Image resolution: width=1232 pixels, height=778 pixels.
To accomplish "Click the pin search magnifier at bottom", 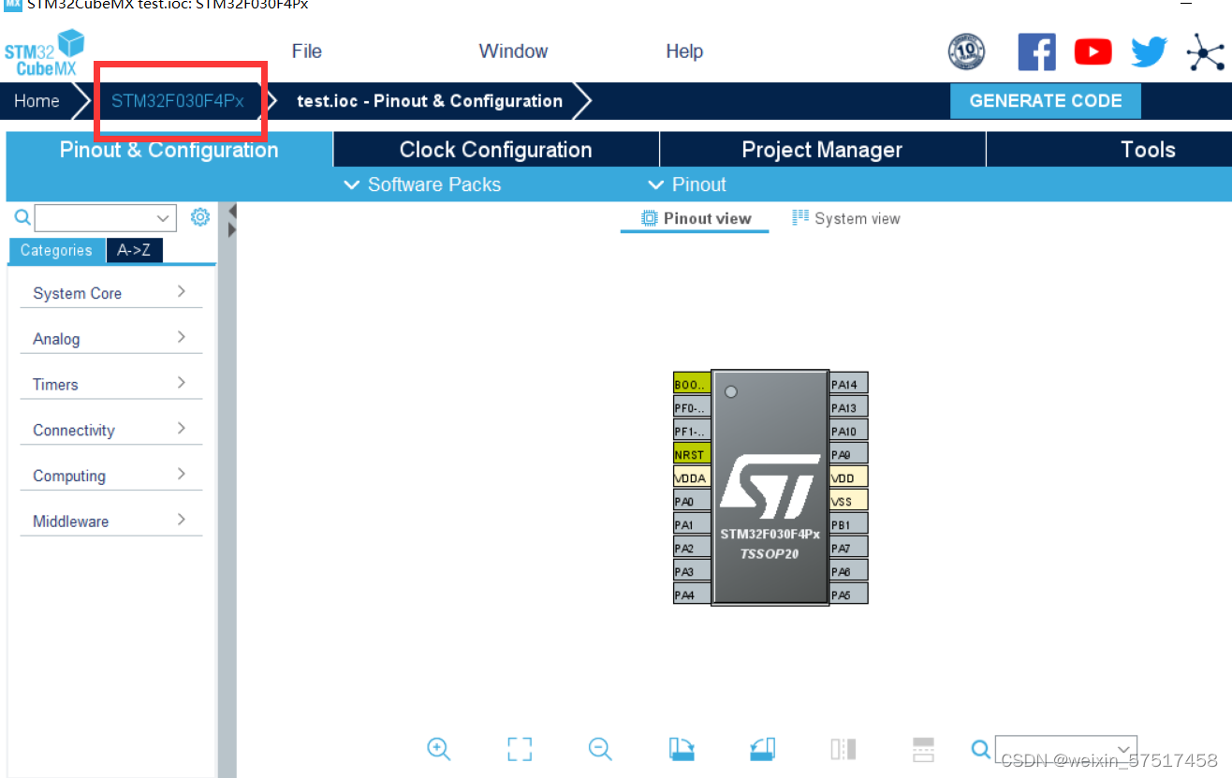I will [980, 749].
